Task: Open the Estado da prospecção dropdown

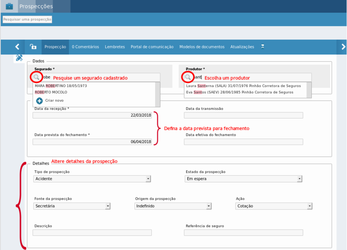Action: pos(243,179)
